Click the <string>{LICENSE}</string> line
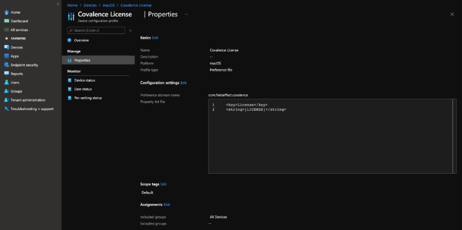462x230 pixels. [x=256, y=110]
